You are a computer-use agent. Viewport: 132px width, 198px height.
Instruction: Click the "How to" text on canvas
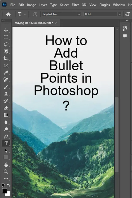coord(66,41)
